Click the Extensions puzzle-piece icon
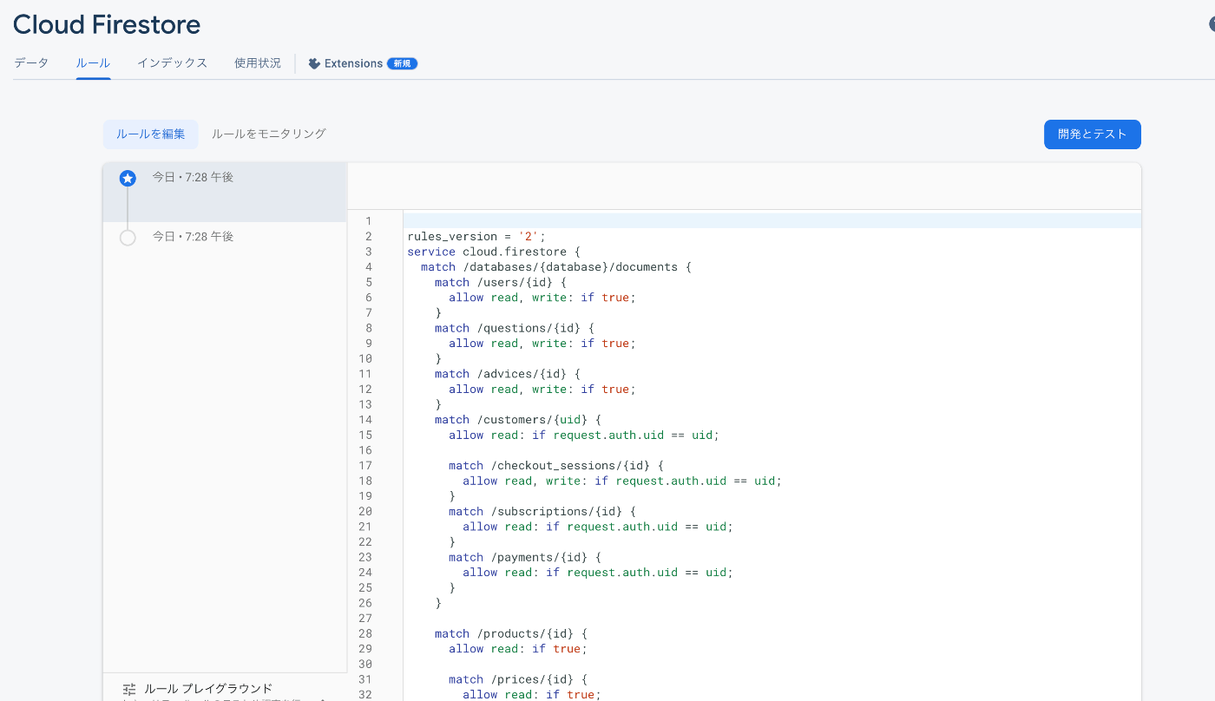This screenshot has height=701, width=1215. 314,63
